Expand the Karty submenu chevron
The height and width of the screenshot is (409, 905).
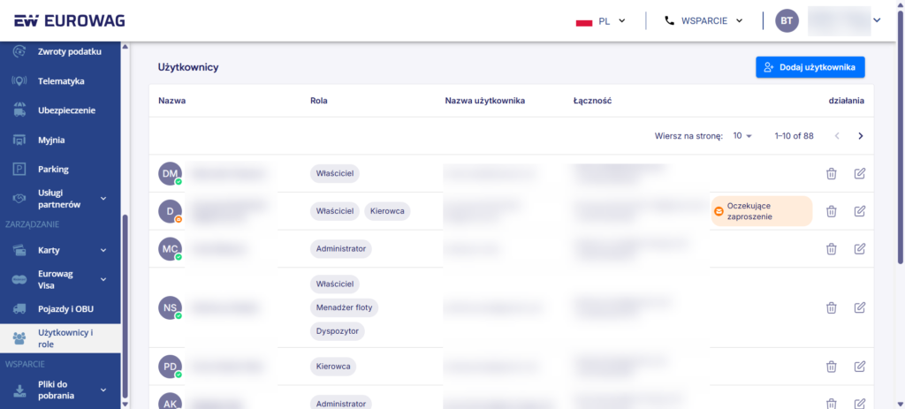103,250
